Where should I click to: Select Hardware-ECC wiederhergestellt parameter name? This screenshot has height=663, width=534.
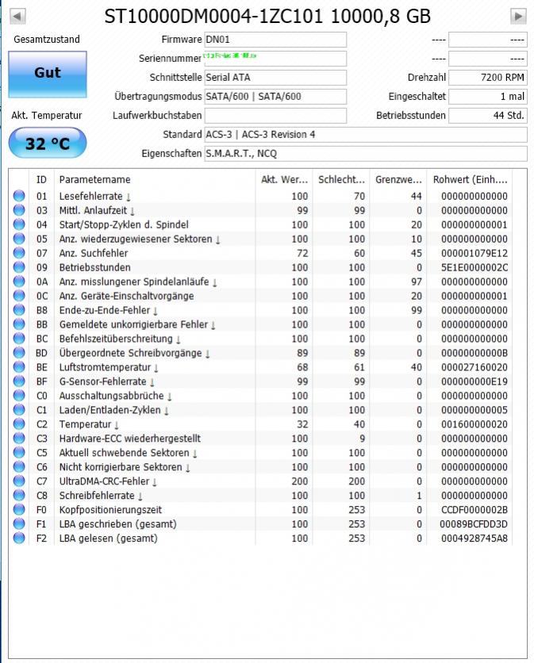(130, 439)
